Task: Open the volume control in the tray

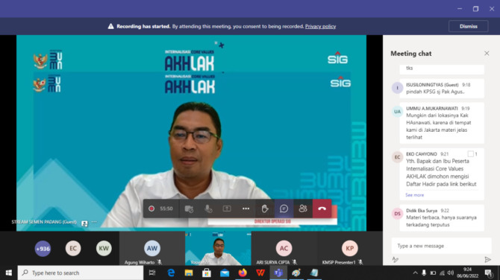Action: click(451, 273)
